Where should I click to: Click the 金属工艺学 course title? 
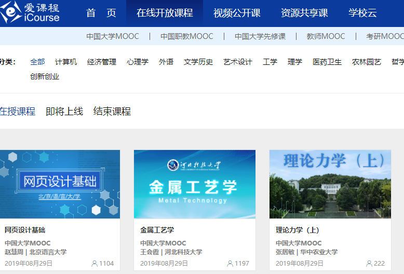point(157,230)
